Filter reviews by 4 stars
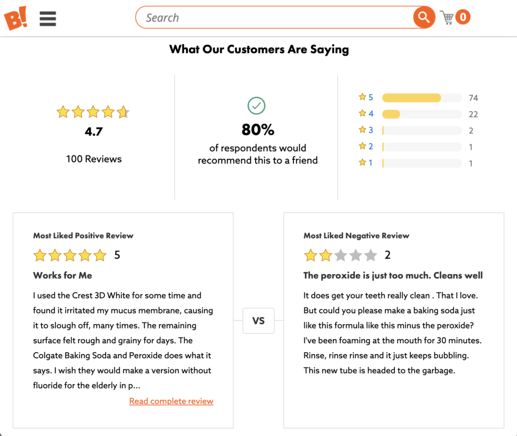 click(366, 114)
